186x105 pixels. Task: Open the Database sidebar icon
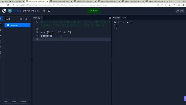pos(1,52)
